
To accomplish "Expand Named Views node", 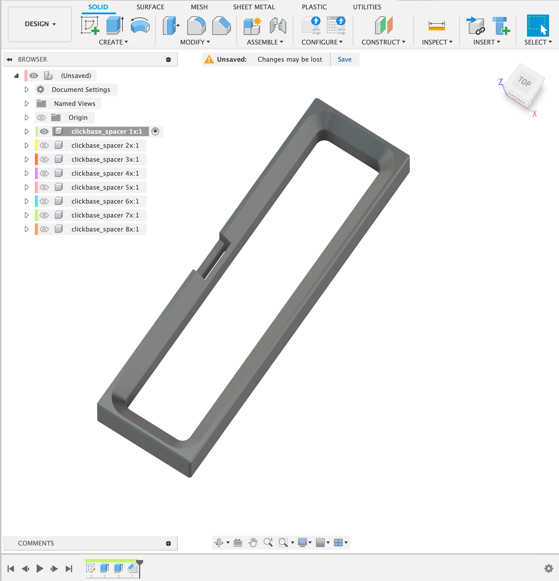I will (26, 104).
